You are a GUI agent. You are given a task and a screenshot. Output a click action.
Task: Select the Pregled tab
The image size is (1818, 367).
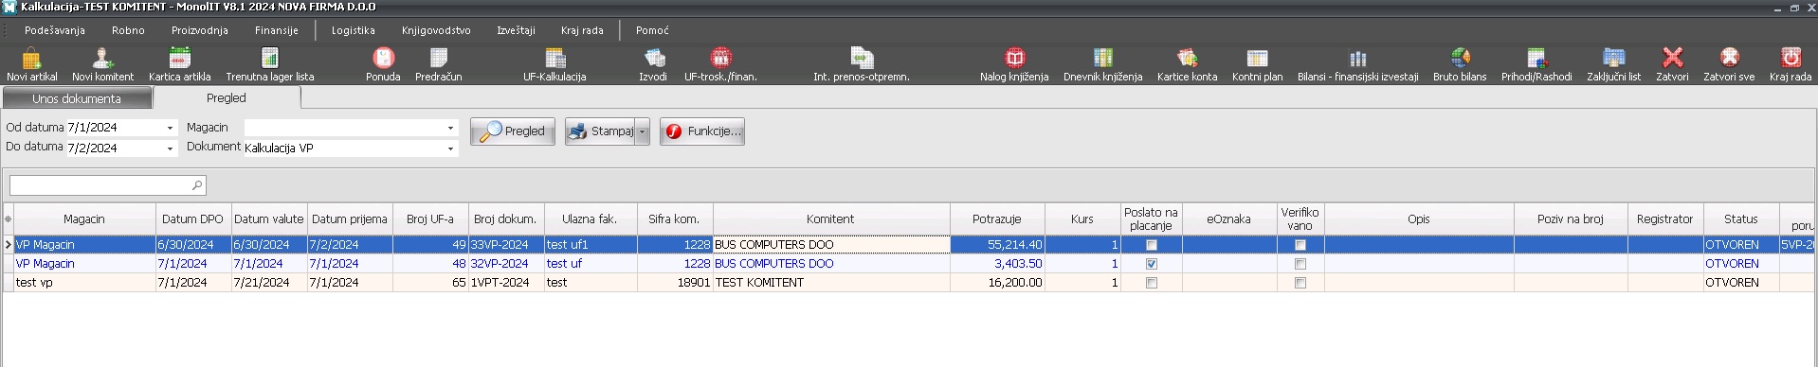[x=227, y=97]
